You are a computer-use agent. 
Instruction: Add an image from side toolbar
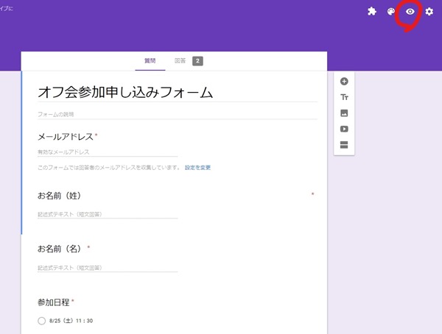(344, 113)
